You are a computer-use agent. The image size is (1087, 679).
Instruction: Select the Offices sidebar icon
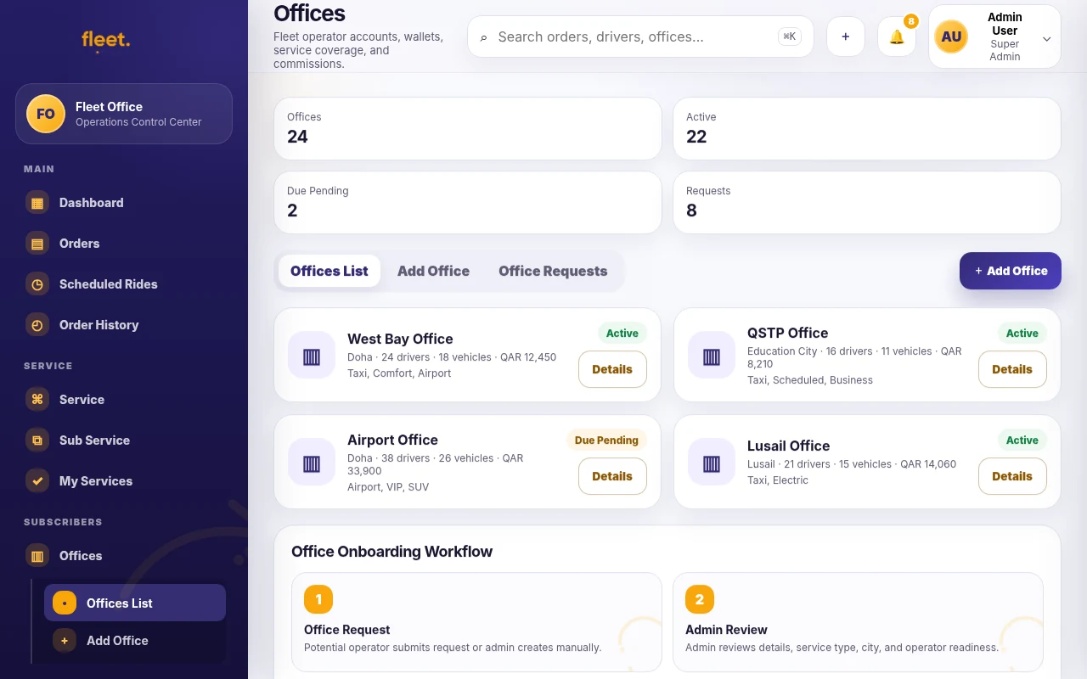(37, 556)
